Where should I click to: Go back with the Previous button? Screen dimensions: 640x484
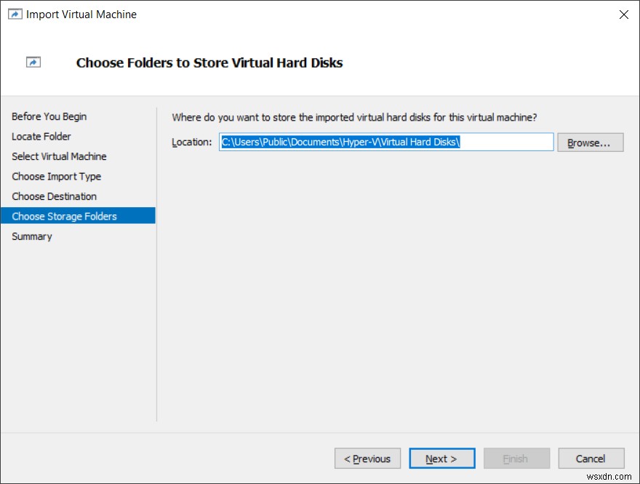[x=367, y=459]
